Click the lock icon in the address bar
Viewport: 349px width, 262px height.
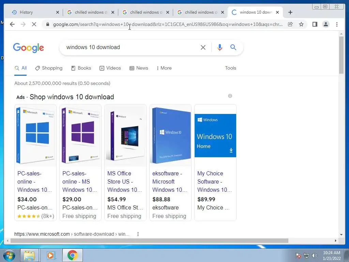tap(47, 24)
